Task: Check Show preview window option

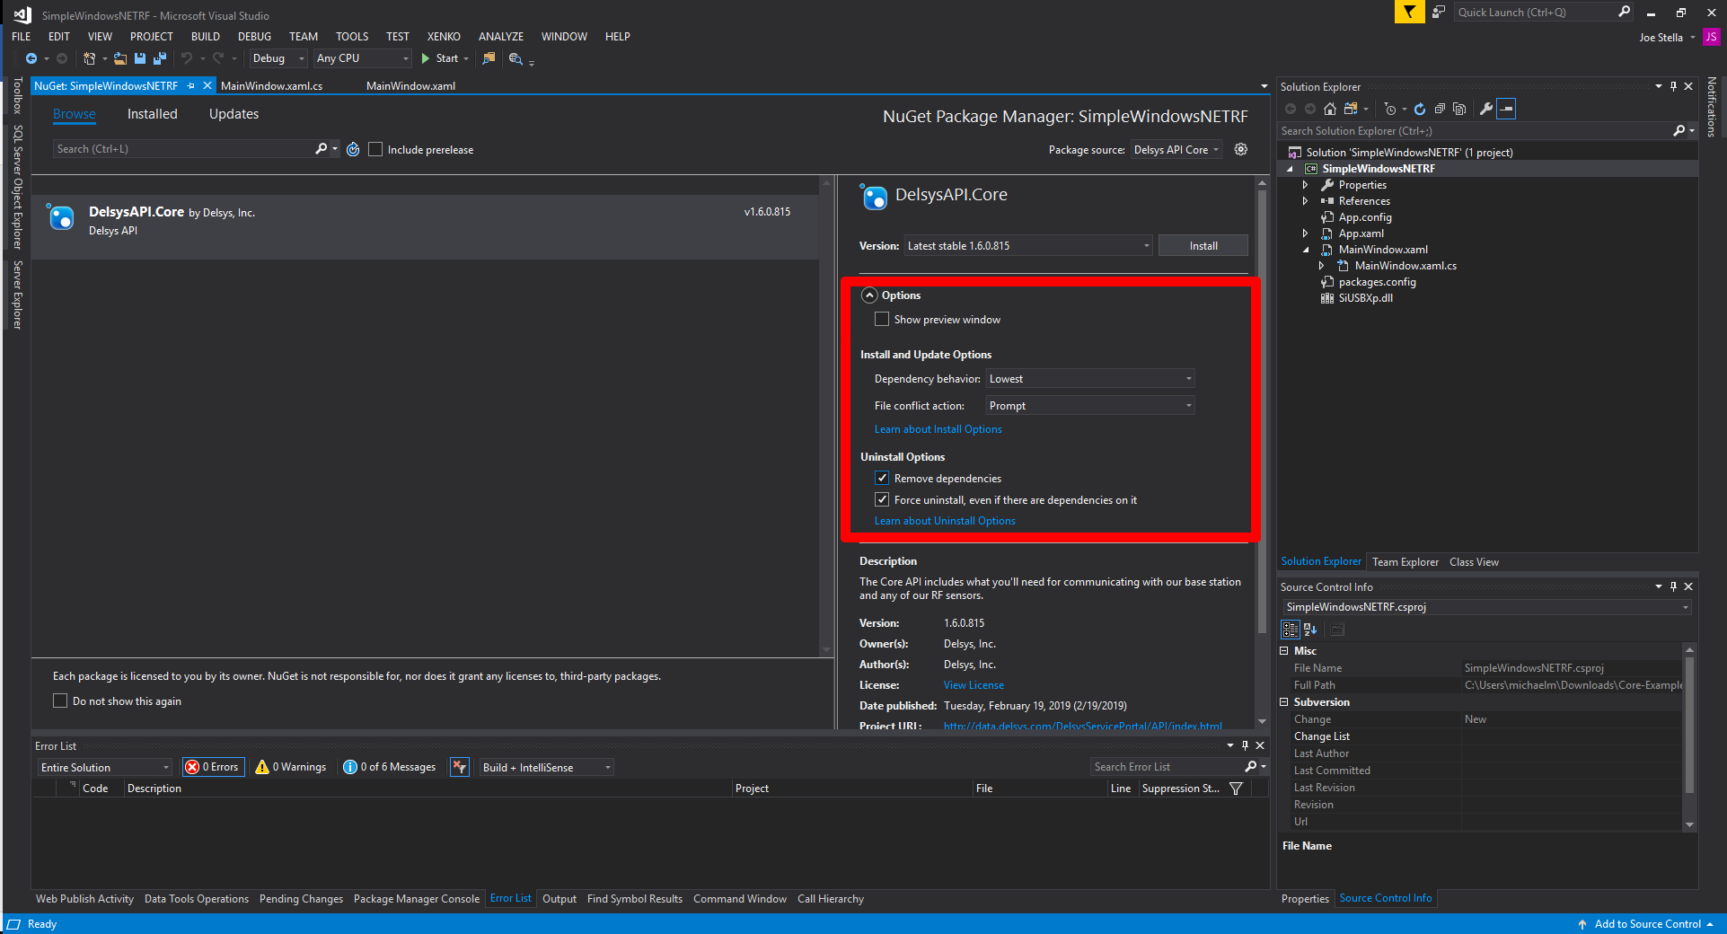Action: click(x=882, y=319)
